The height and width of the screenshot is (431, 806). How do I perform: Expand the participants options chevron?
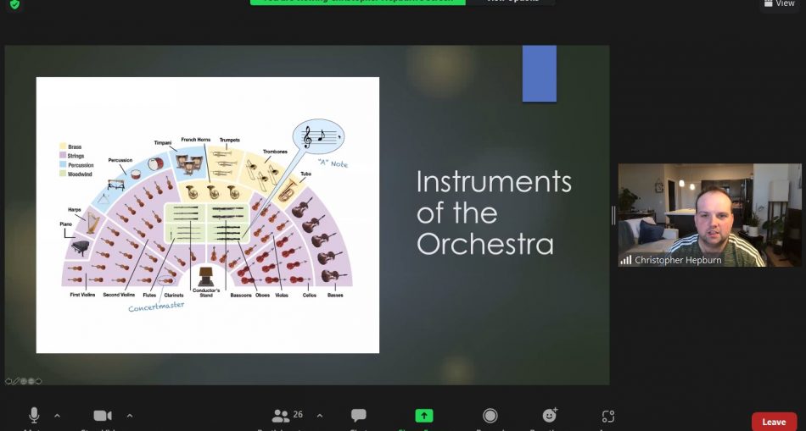[320, 416]
